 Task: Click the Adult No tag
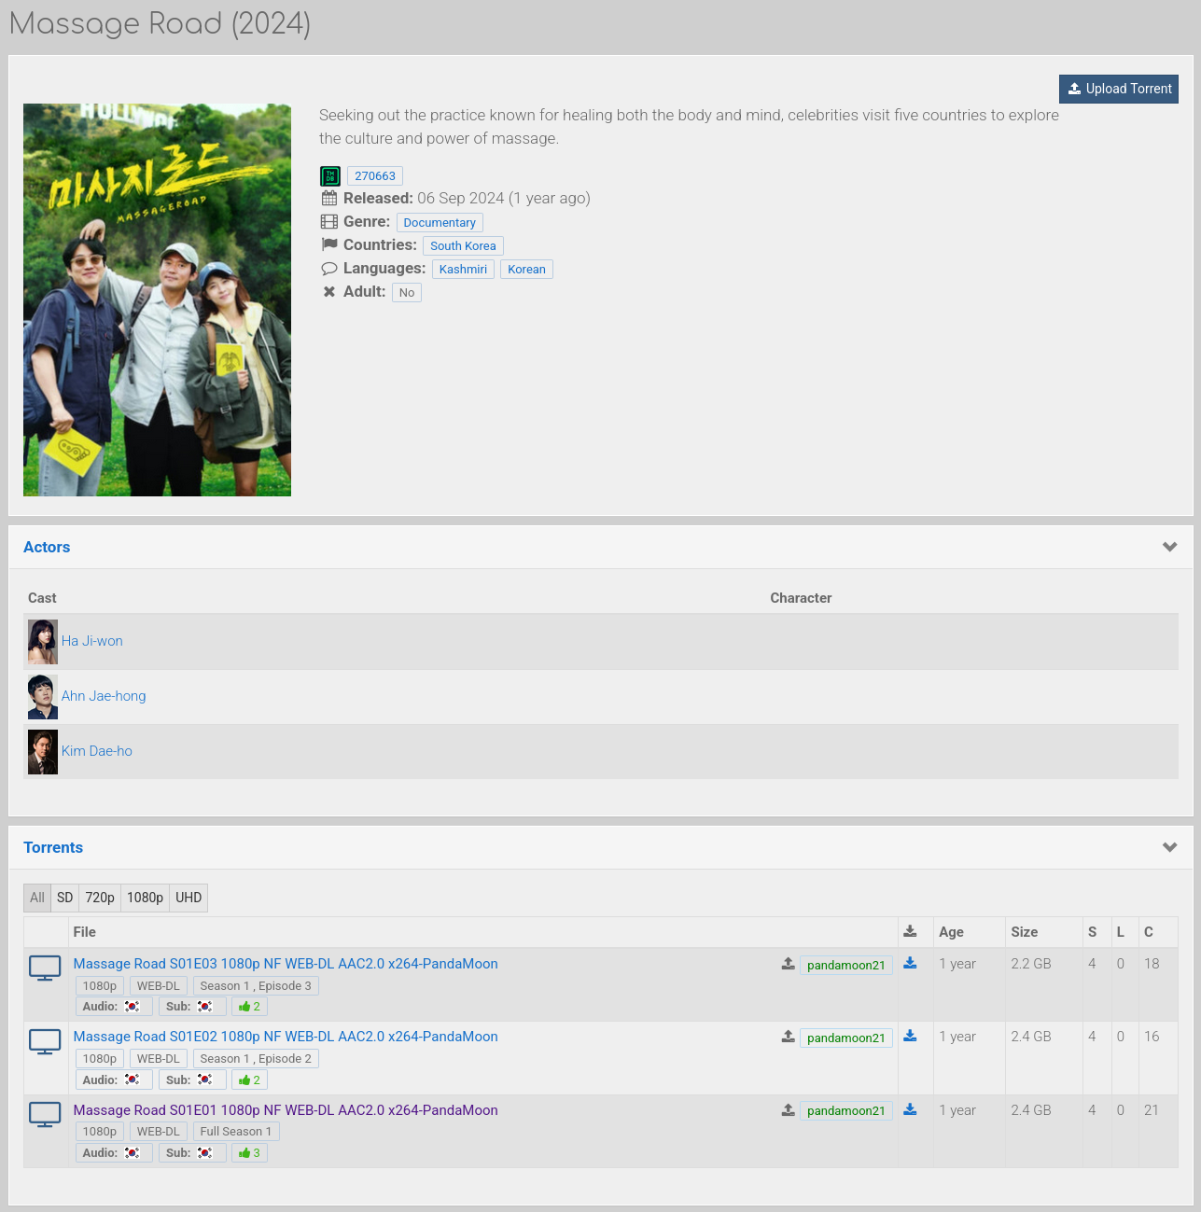tap(407, 292)
